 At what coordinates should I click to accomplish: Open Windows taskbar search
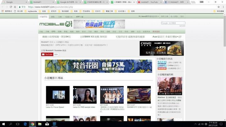11,124
